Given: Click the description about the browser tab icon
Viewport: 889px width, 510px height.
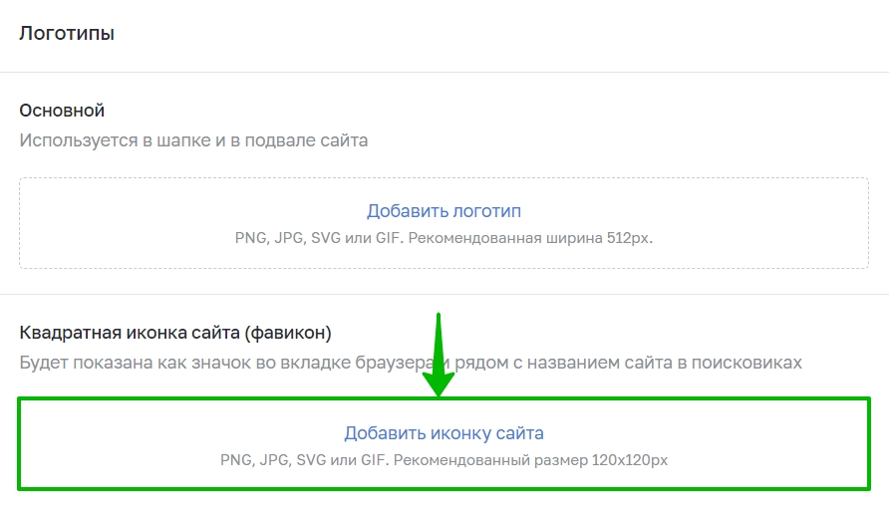Looking at the screenshot, I should tap(411, 363).
